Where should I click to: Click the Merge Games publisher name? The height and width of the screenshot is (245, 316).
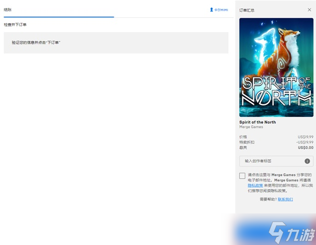coord(251,127)
